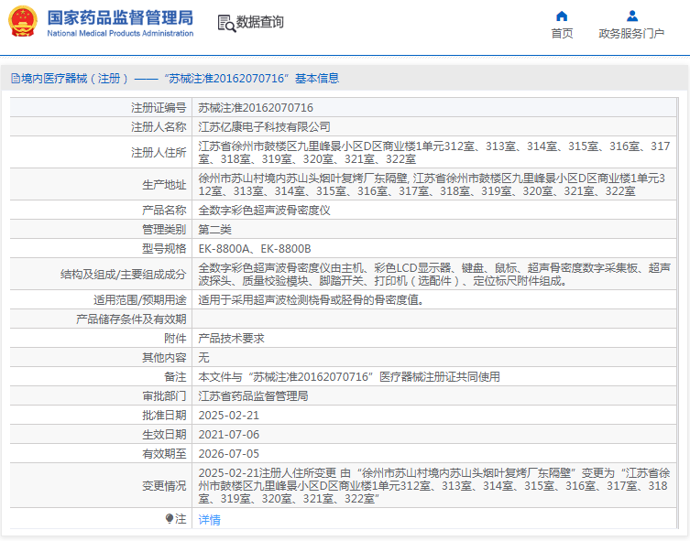Click 生效日期 label cell

101,434
